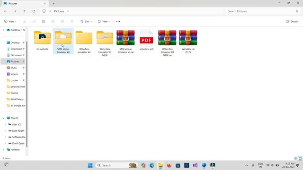The width and height of the screenshot is (303, 170).
Task: Open the wibu box.pdf file
Action: [x=146, y=40]
